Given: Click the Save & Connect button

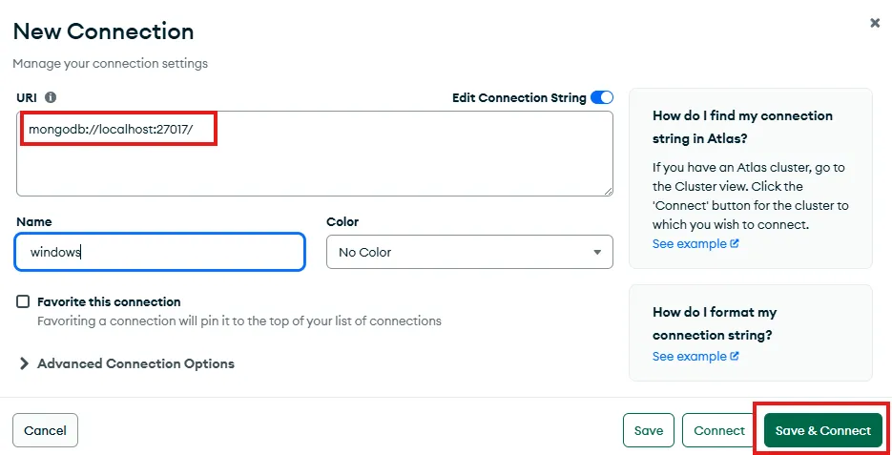Looking at the screenshot, I should (822, 430).
